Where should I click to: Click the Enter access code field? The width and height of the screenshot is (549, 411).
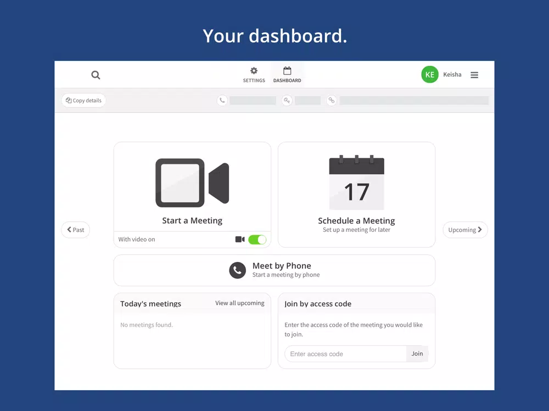[x=345, y=353]
